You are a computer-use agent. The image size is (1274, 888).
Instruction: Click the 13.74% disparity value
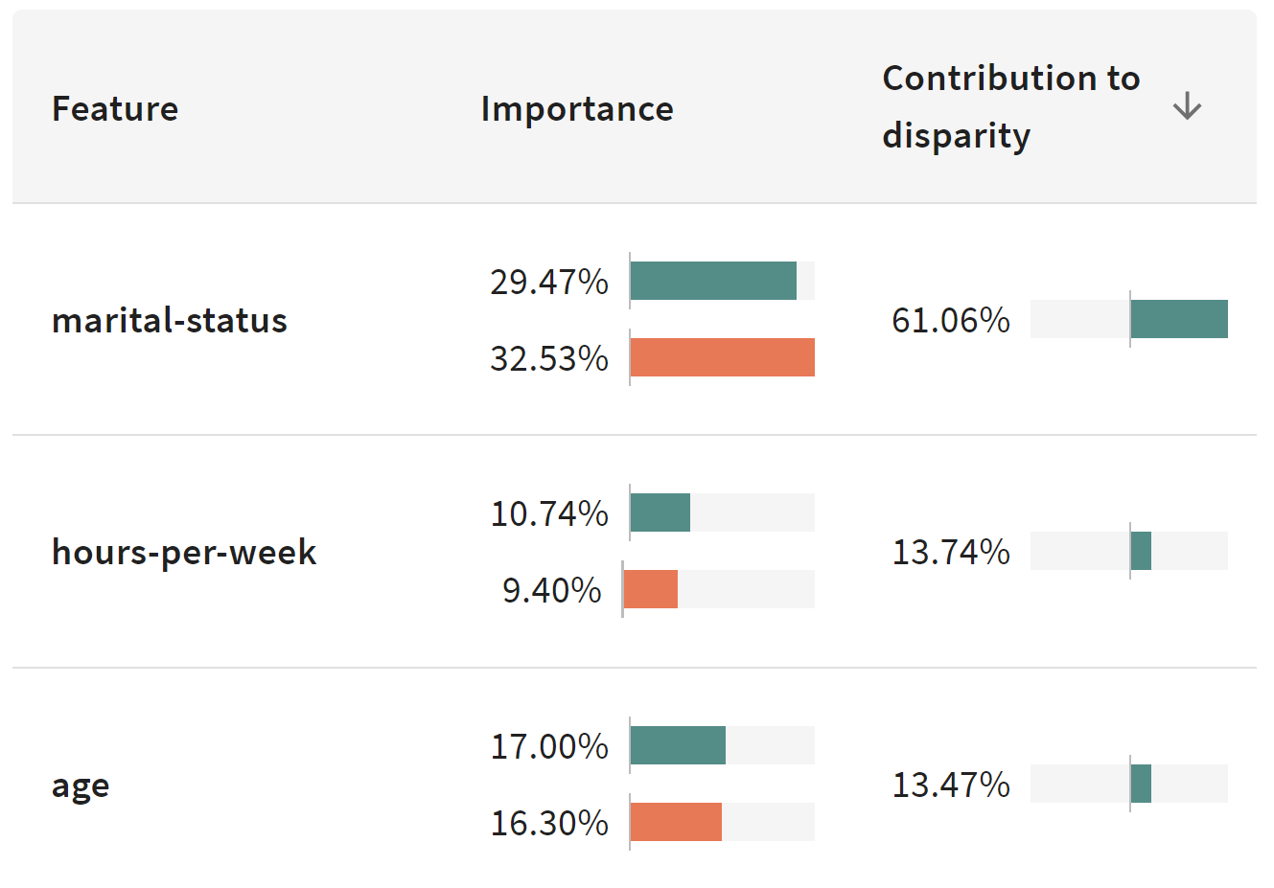[x=950, y=552]
